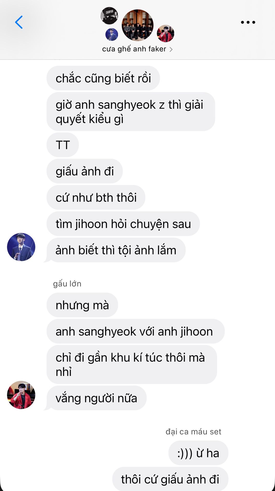
Task: Open the three-dot more options menu
Action: tap(248, 22)
